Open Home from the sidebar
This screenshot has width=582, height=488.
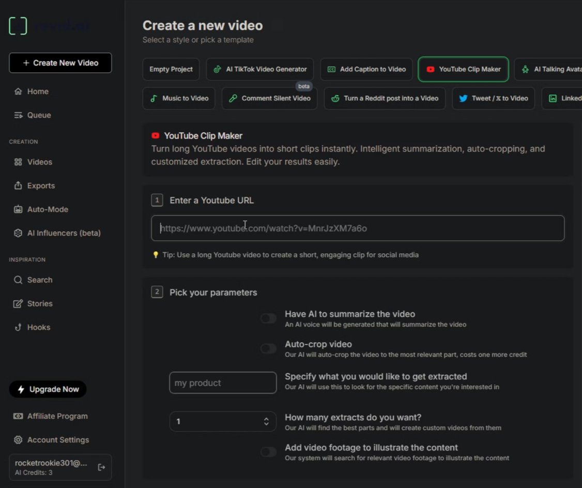[x=37, y=91]
